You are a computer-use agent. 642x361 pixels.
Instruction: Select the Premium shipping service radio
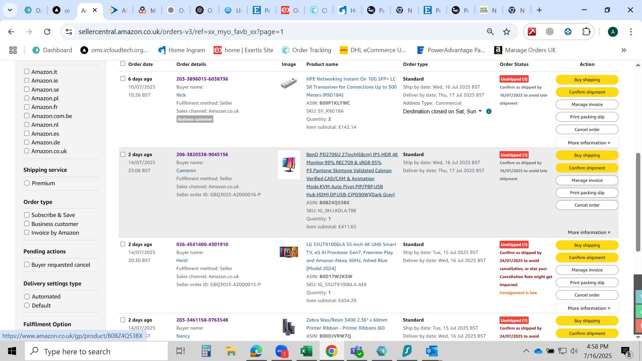tap(27, 183)
